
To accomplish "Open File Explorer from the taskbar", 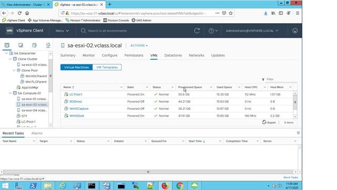I will 48,186.
